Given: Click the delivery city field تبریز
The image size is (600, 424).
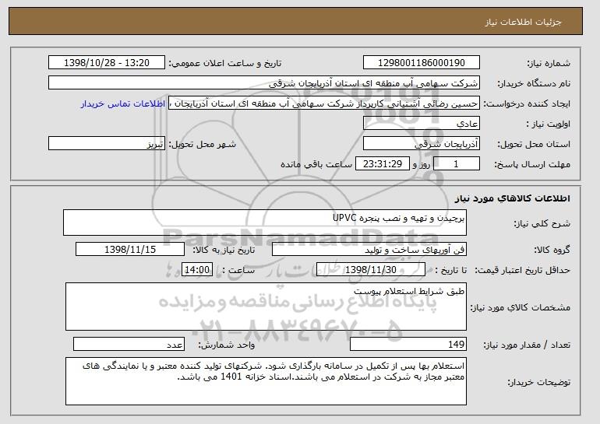Looking at the screenshot, I should (x=107, y=144).
